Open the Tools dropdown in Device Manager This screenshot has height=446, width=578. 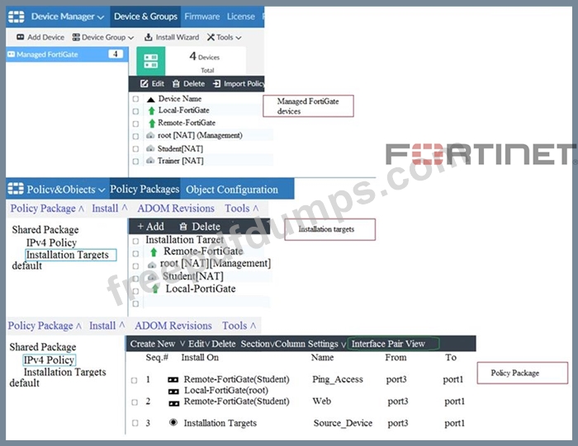point(239,38)
